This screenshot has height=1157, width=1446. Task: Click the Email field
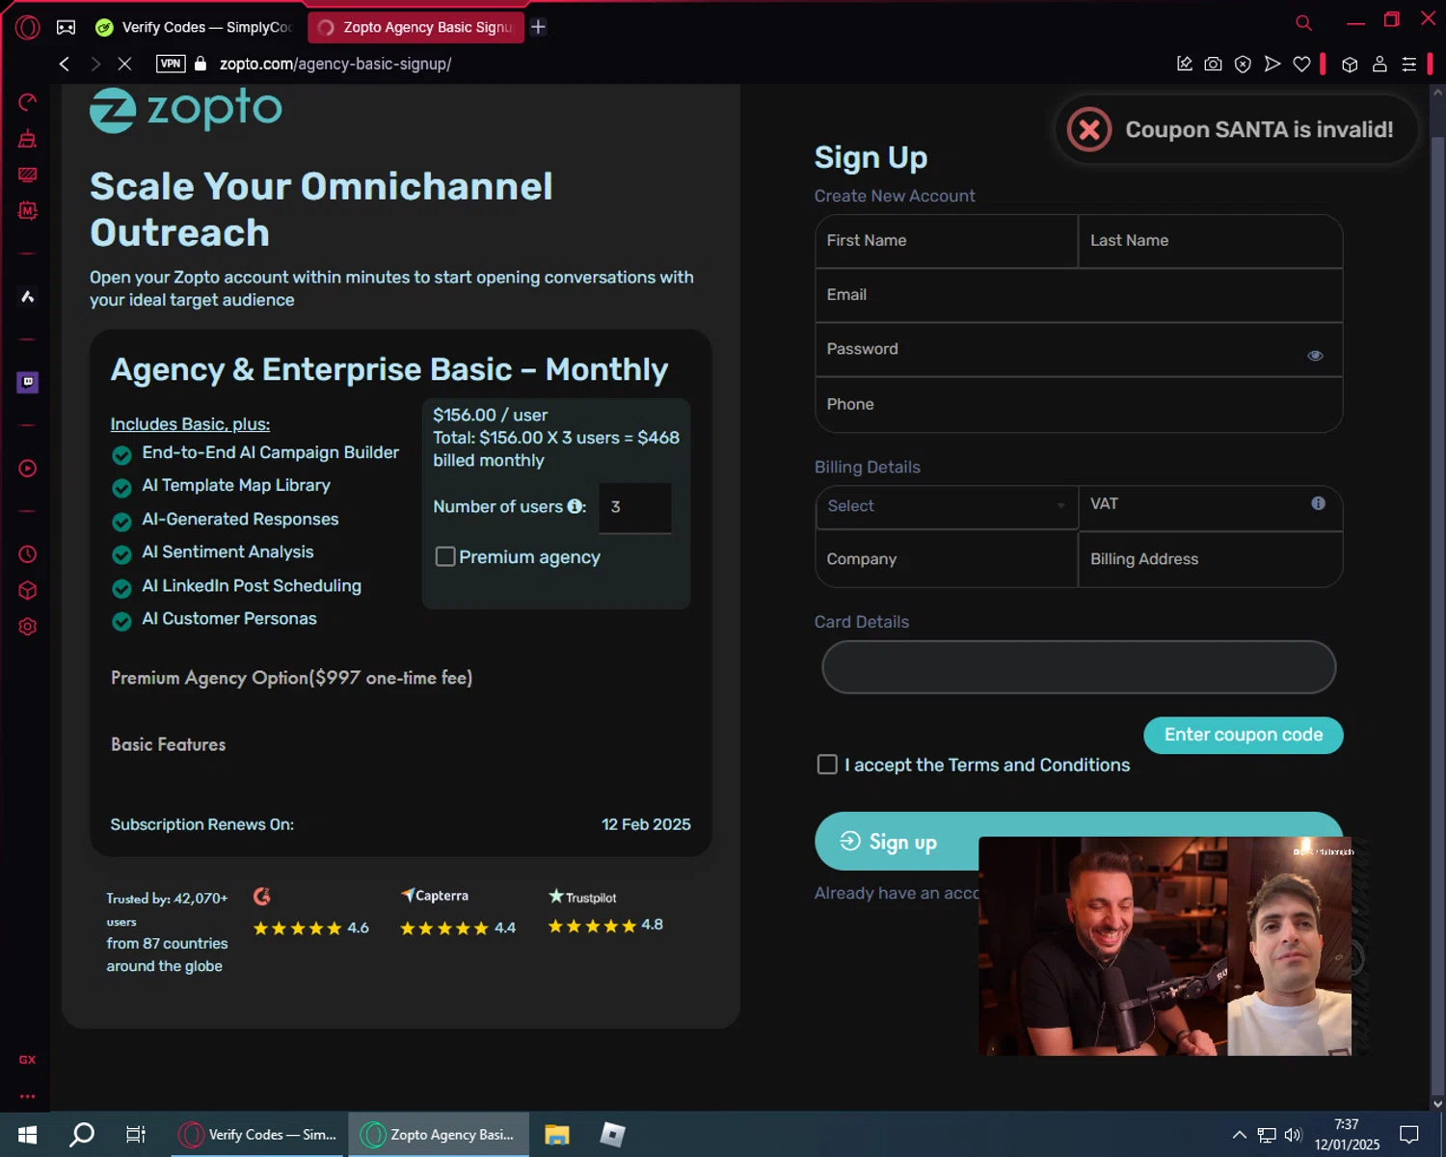pos(1079,295)
